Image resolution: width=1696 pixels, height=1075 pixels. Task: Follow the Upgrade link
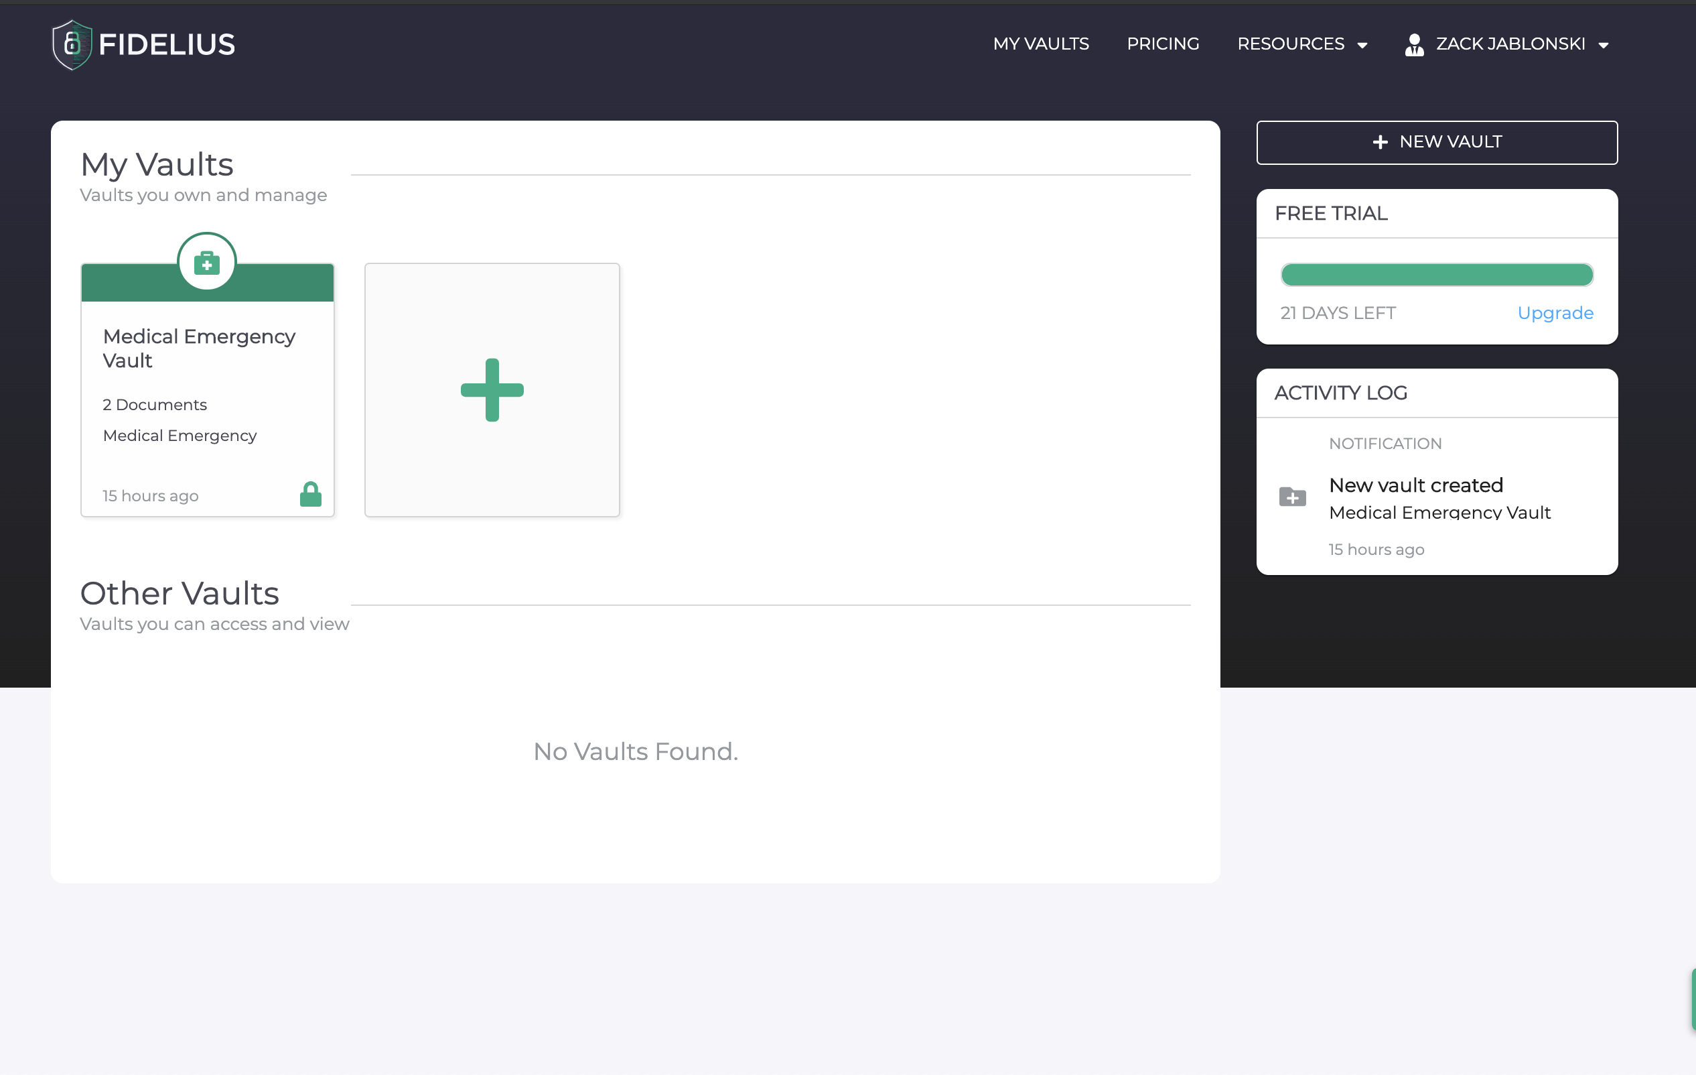pyautogui.click(x=1555, y=313)
